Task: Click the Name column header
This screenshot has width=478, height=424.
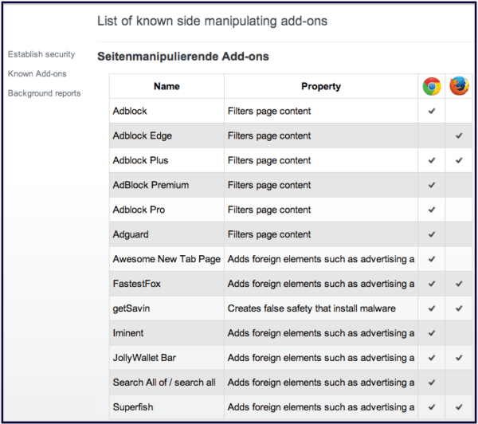Action: 167,86
